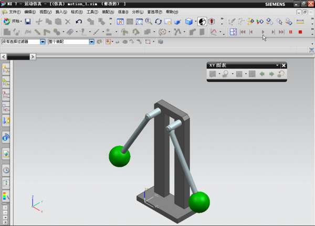Toggle the blue cube view style icon
Screen dimensions: 315x226
click(x=189, y=21)
